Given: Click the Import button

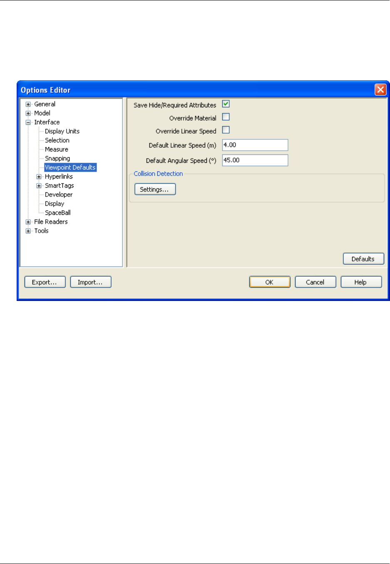Looking at the screenshot, I should point(91,282).
